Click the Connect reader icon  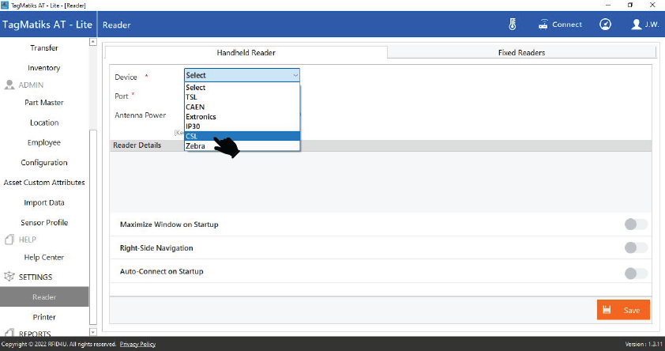coord(543,25)
